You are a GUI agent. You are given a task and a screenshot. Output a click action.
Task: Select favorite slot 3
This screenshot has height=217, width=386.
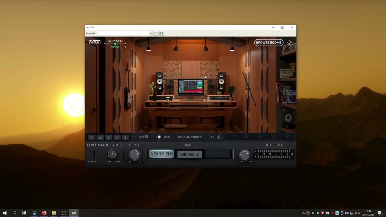pos(109,137)
